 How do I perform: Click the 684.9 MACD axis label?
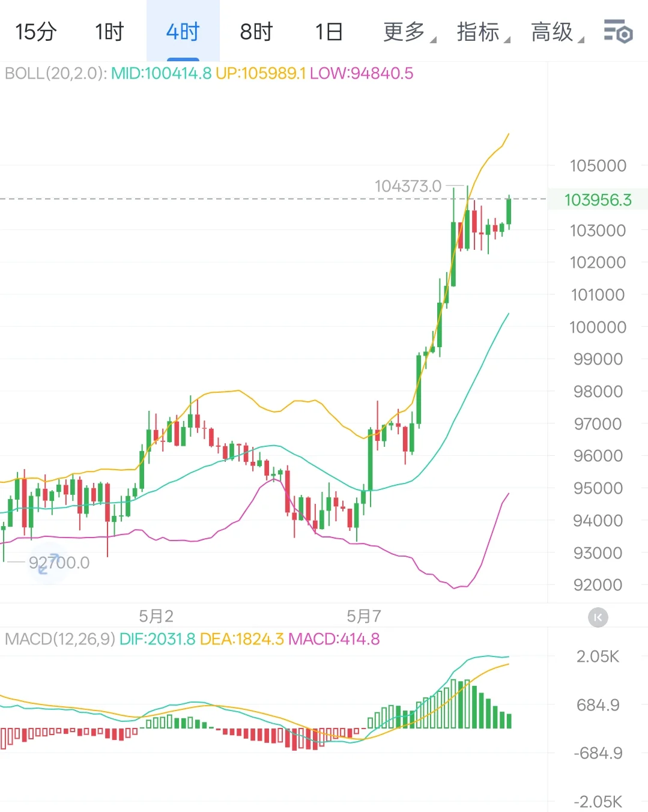point(598,705)
